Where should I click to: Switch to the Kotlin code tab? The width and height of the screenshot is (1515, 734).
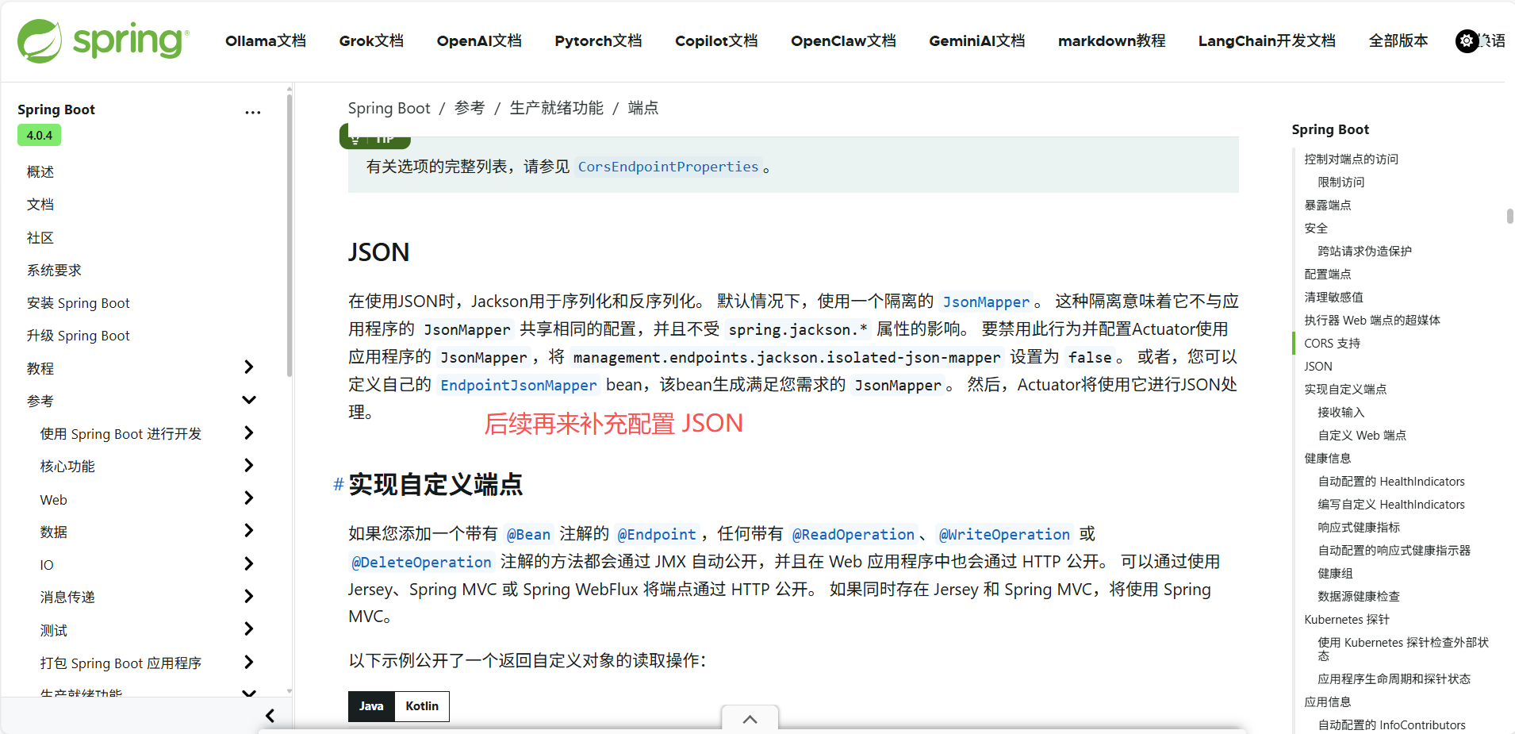click(422, 706)
